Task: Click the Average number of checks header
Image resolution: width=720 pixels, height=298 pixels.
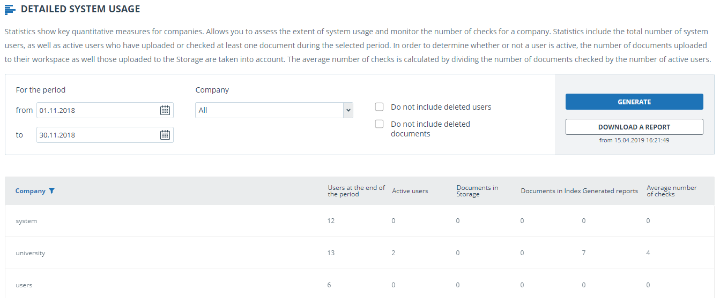Action: pos(672,191)
